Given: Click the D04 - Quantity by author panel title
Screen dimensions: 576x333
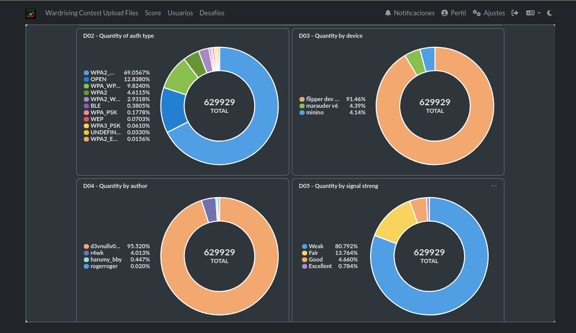Looking at the screenshot, I should click(115, 186).
